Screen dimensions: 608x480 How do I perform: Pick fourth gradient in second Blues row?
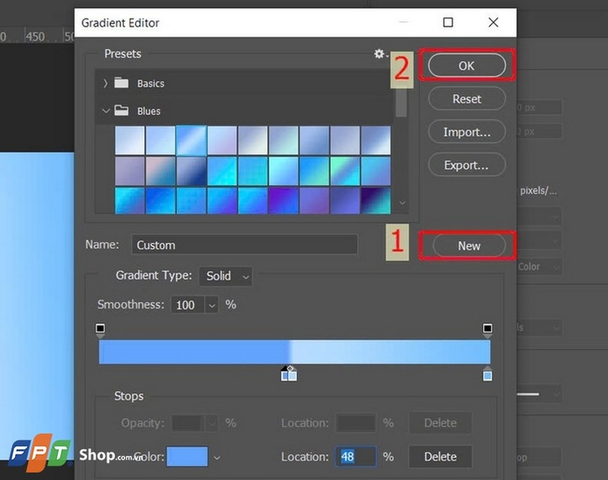[x=222, y=171]
